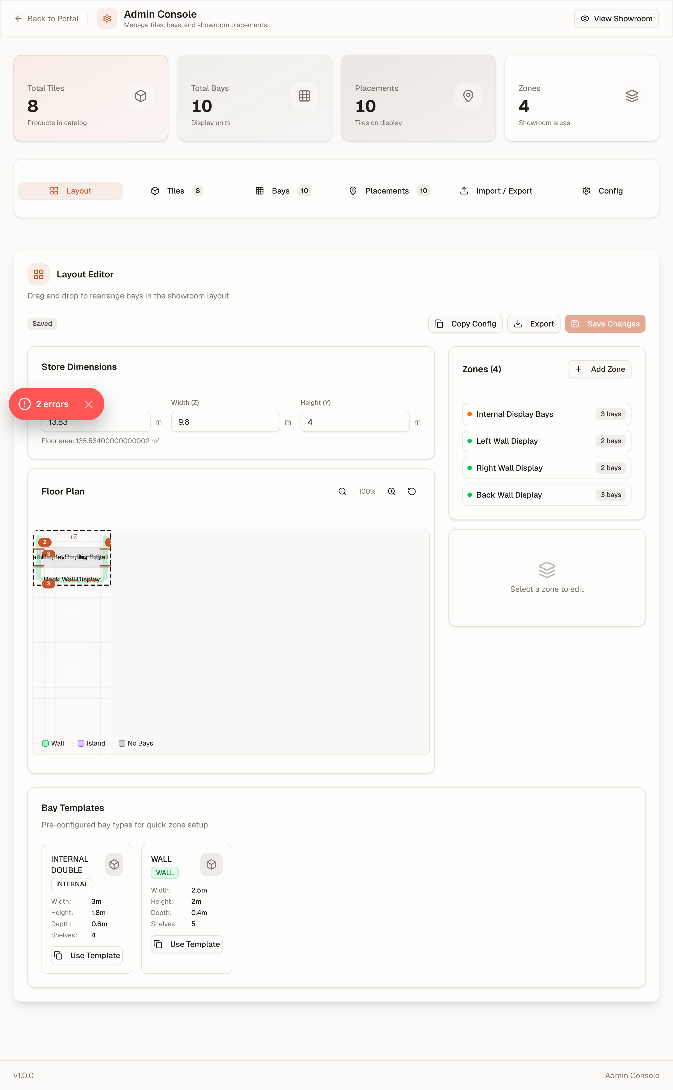
Task: Toggle the Island legend item
Action: point(91,743)
